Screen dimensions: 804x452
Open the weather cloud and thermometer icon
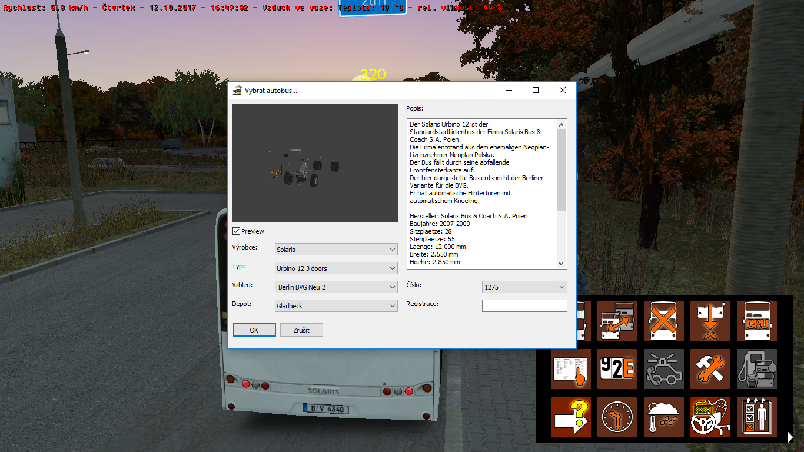tap(663, 416)
